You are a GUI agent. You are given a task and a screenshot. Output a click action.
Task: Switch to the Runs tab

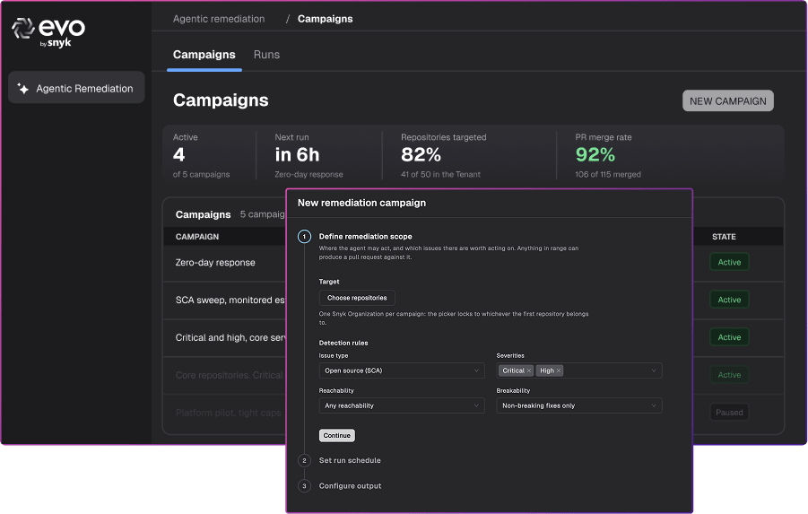pos(266,55)
